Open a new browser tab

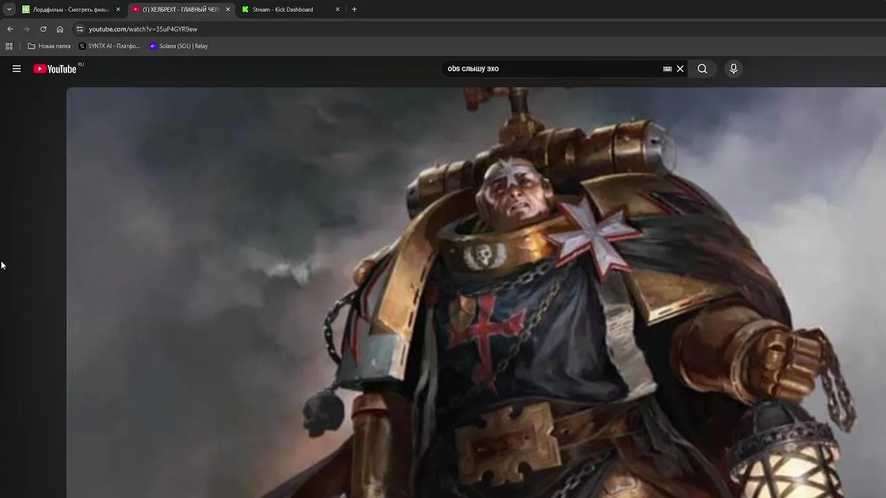point(354,10)
